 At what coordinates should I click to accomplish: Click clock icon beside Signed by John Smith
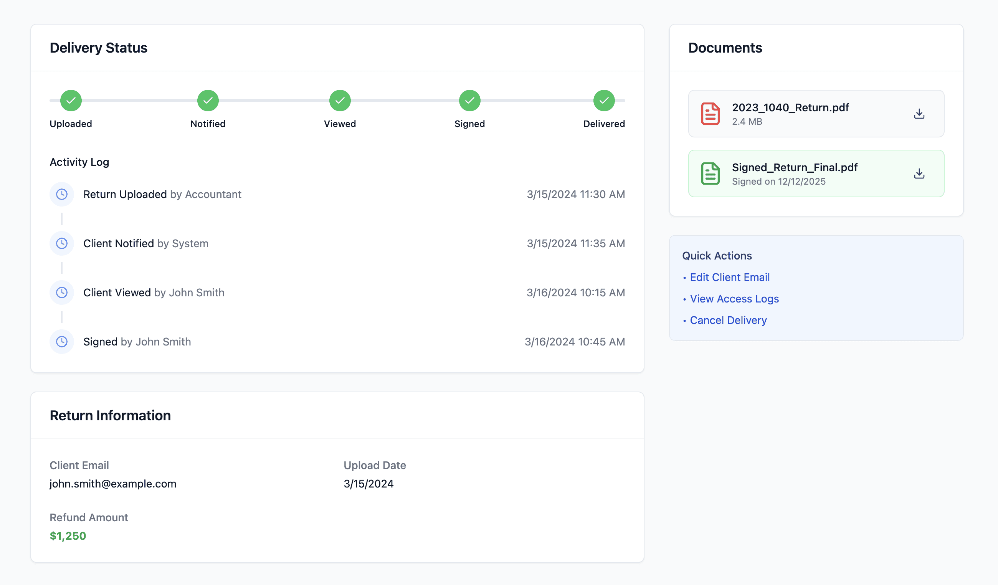(62, 342)
